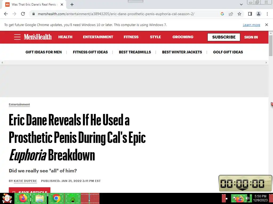Open Gift Ideas for Men link
This screenshot has height=204, width=273.
(43, 52)
